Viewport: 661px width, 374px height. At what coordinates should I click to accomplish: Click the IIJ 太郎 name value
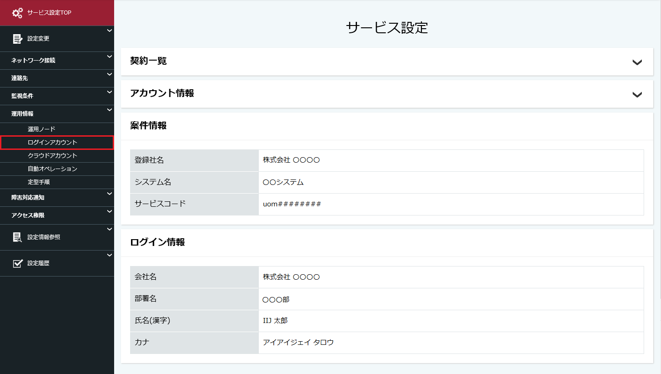pos(275,321)
